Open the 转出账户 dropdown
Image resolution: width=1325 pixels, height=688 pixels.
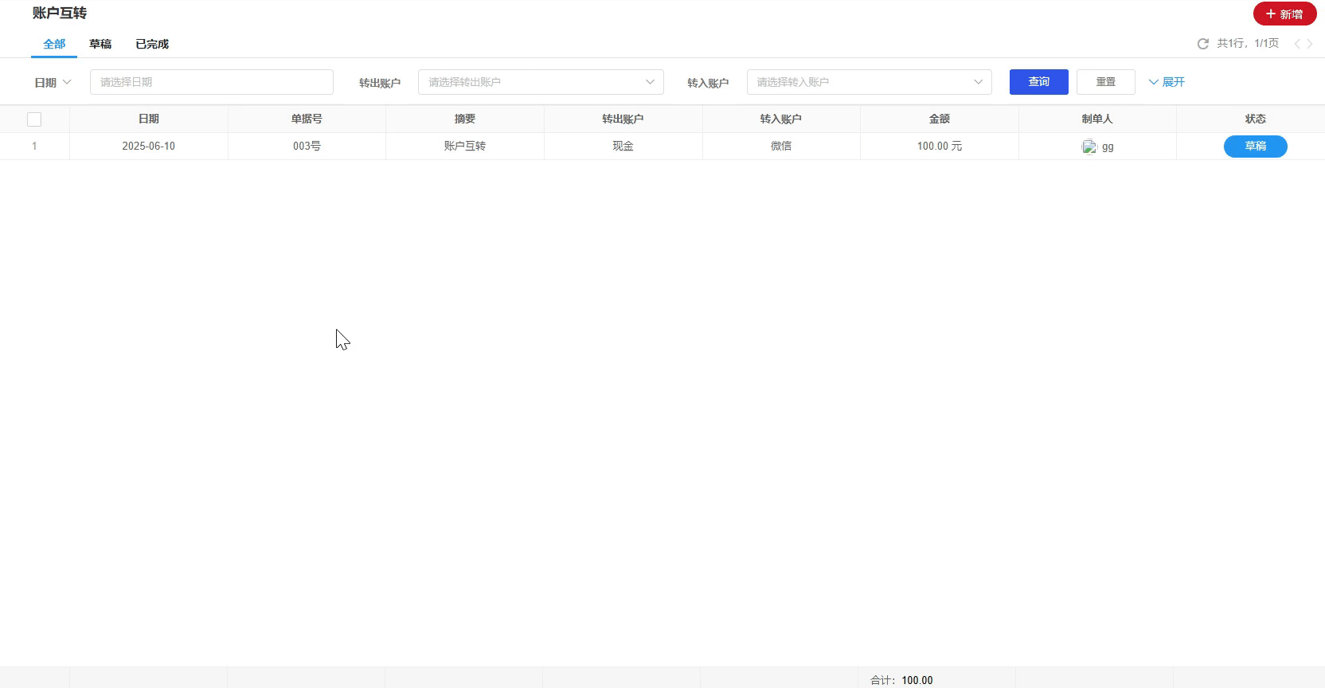pos(541,82)
